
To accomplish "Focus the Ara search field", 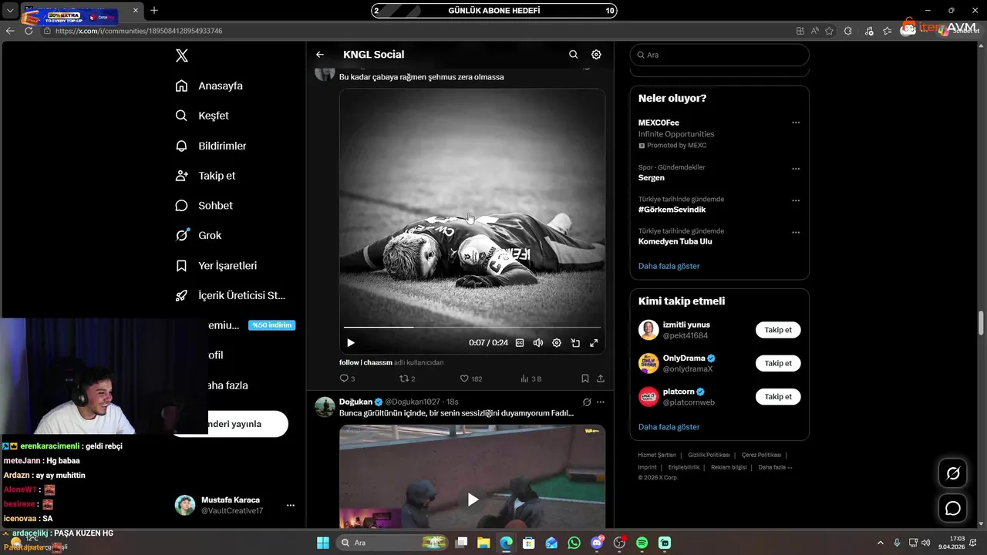I will click(x=719, y=55).
